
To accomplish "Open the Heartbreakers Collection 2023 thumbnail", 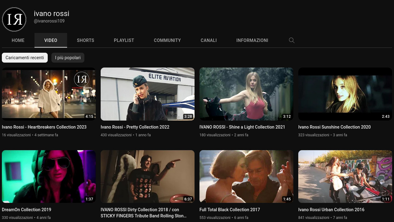I will [49, 94].
